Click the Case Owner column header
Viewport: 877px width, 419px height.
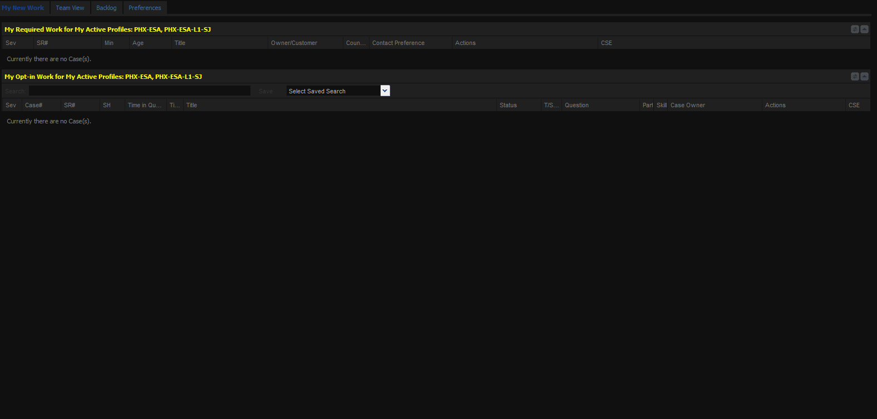pos(715,105)
